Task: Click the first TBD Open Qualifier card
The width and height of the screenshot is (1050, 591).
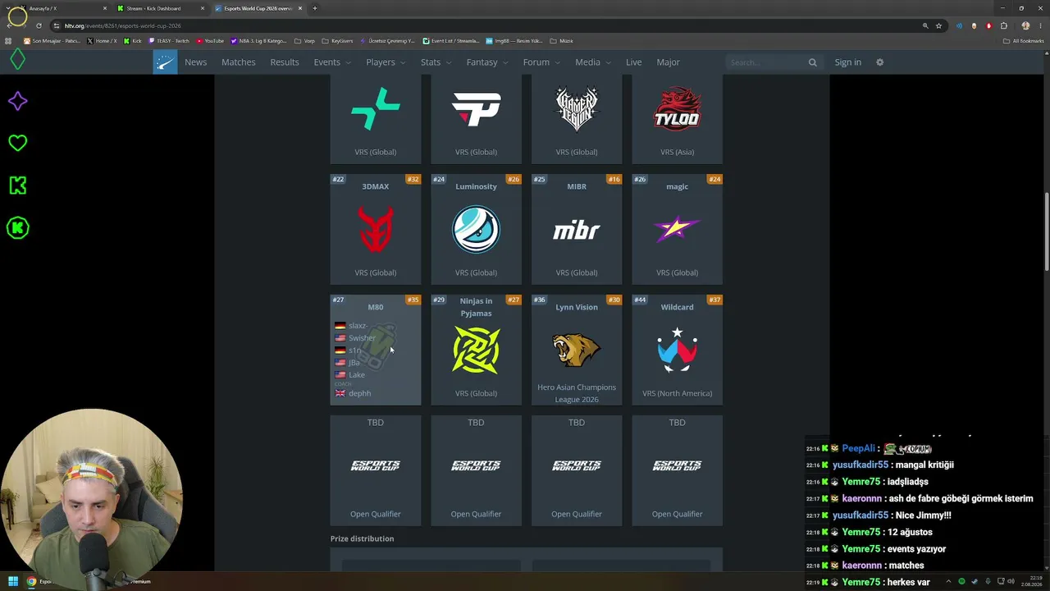Action: coord(376,470)
